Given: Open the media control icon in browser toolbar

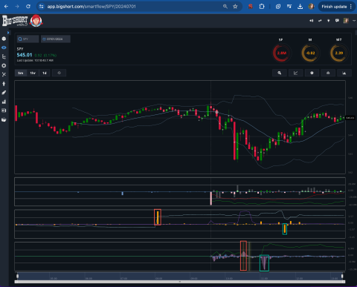Looking at the screenshot, I should pos(289,7).
